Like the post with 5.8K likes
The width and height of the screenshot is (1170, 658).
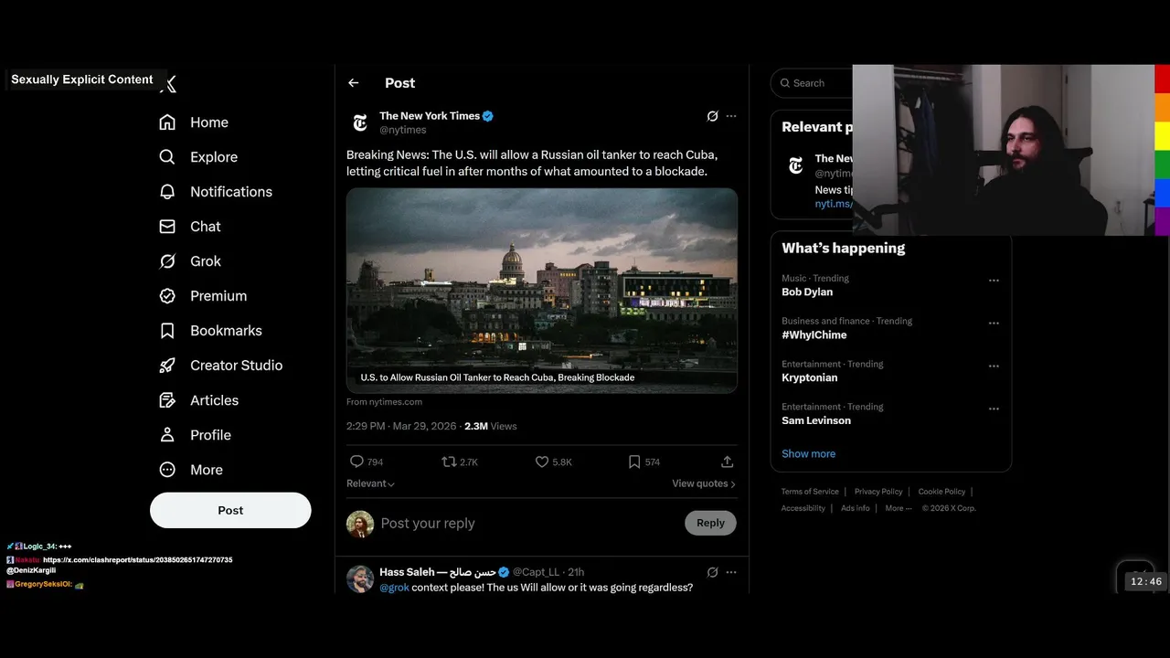click(x=542, y=462)
